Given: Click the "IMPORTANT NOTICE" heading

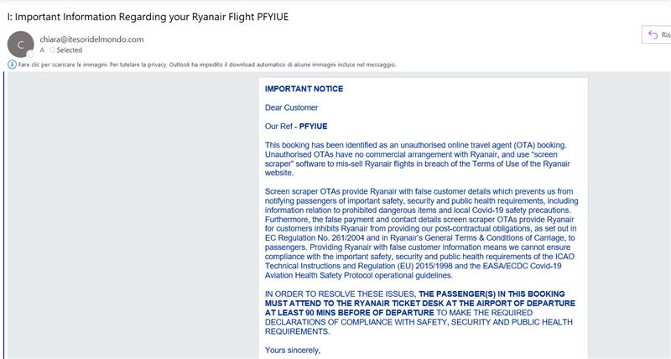Looking at the screenshot, I should (304, 89).
